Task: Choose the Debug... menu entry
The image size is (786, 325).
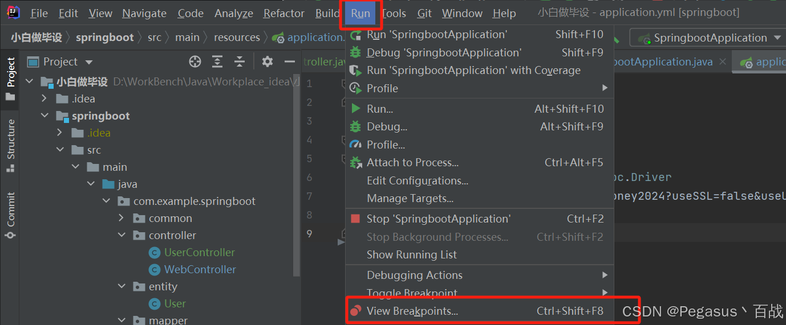Action: [x=479, y=126]
